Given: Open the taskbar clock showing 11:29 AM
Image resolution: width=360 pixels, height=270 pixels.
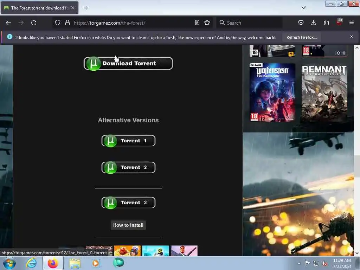Looking at the screenshot, I should (x=342, y=263).
